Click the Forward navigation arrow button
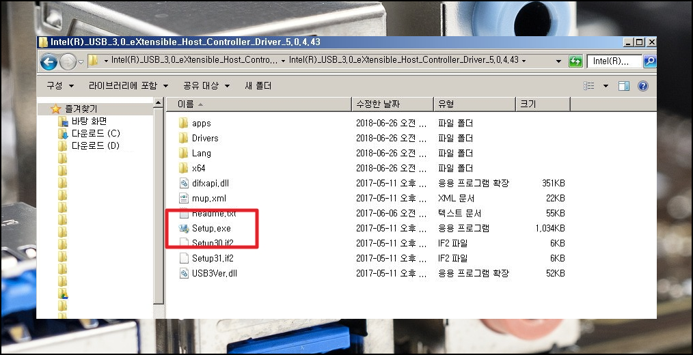Image resolution: width=693 pixels, height=355 pixels. pos(68,61)
